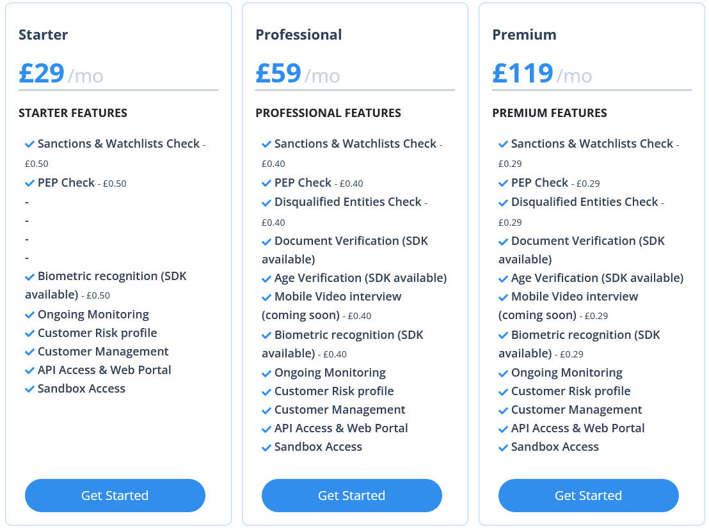Click checkmark beside Starter Sandbox Access
Image resolution: width=709 pixels, height=532 pixels.
[x=30, y=389]
